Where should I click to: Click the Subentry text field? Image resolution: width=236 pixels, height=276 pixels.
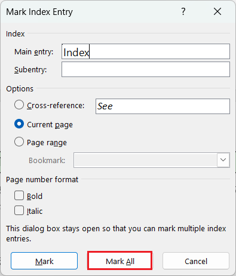point(146,69)
